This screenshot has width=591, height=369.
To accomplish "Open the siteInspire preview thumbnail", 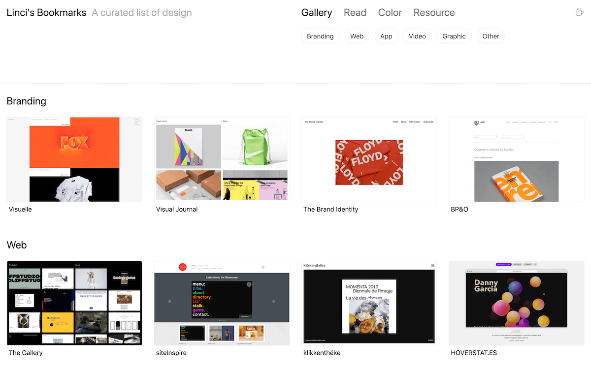I will point(222,303).
